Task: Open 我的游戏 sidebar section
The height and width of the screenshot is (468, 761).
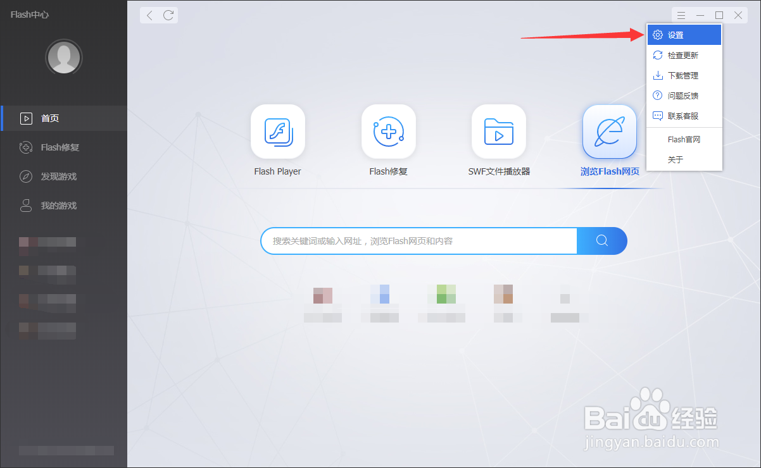Action: [x=63, y=206]
